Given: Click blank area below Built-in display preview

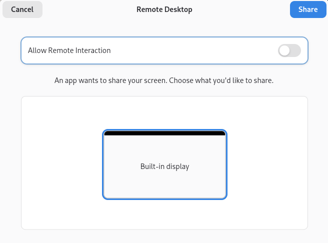Looking at the screenshot, I should [164, 214].
